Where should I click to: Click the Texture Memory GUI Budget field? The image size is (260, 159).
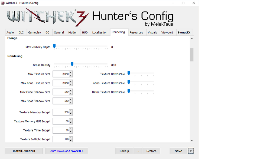point(61,121)
